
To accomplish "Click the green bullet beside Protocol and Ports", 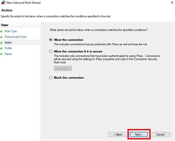I will (1, 37).
